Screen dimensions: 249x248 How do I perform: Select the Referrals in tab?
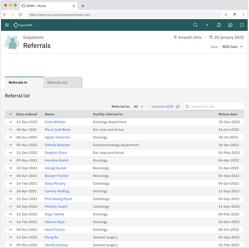pos(24,83)
